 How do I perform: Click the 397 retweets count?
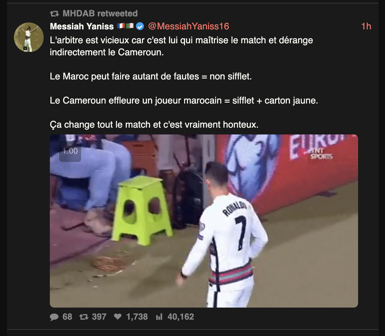tap(99, 317)
